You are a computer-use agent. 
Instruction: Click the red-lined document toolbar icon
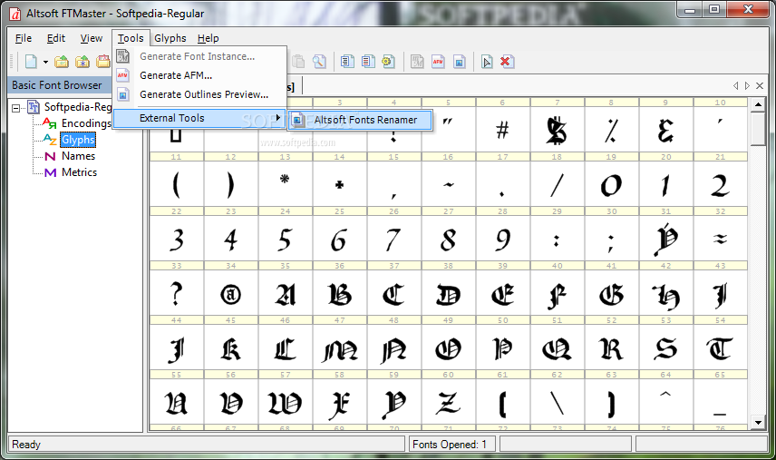368,62
